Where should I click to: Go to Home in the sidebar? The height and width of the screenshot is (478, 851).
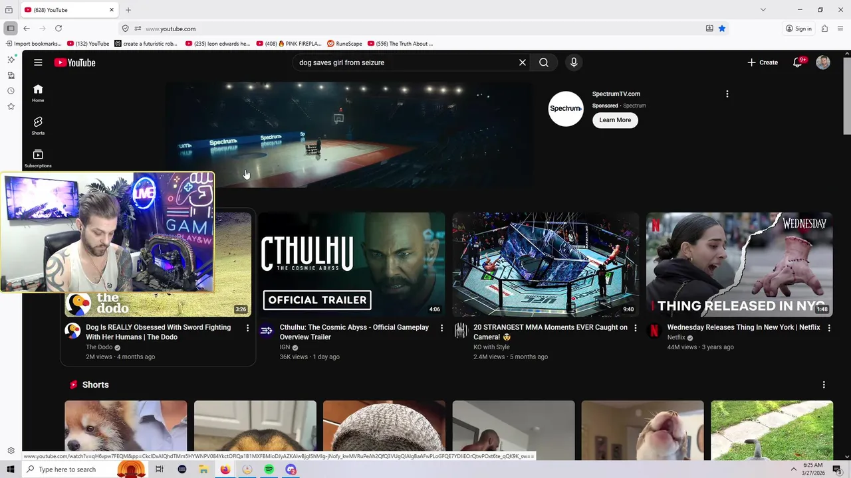coord(38,93)
